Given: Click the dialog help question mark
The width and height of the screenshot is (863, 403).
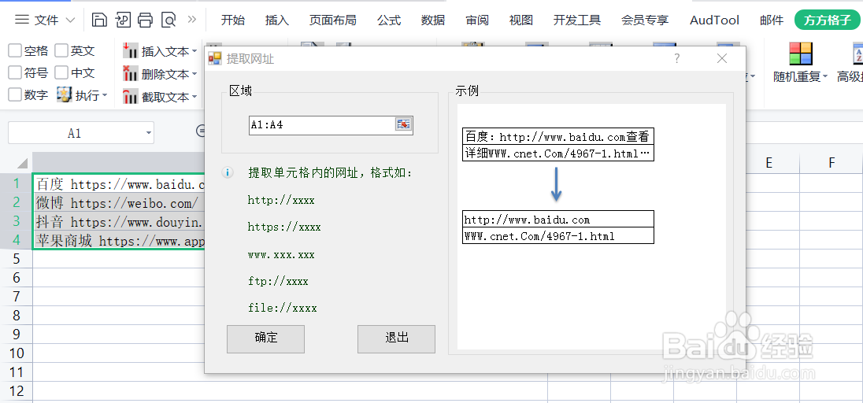Looking at the screenshot, I should (x=677, y=58).
